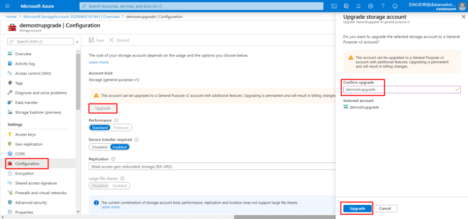
Task: Open CORS settings
Action: click(x=20, y=154)
